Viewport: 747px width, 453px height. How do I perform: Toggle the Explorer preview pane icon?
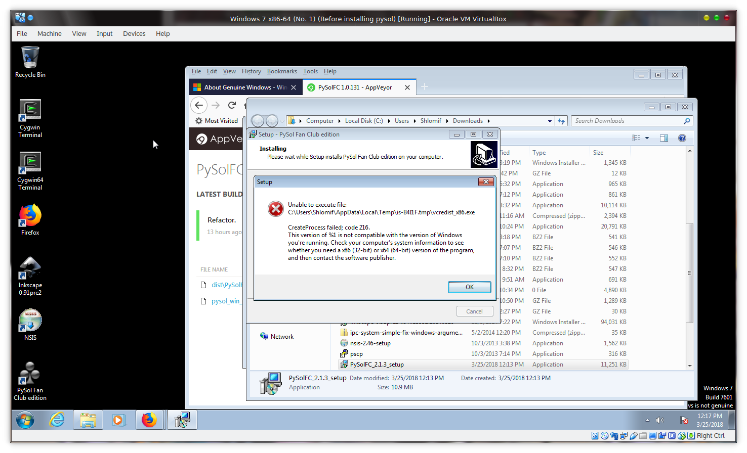(664, 138)
